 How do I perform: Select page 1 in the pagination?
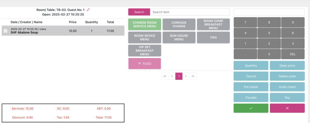(x=179, y=76)
